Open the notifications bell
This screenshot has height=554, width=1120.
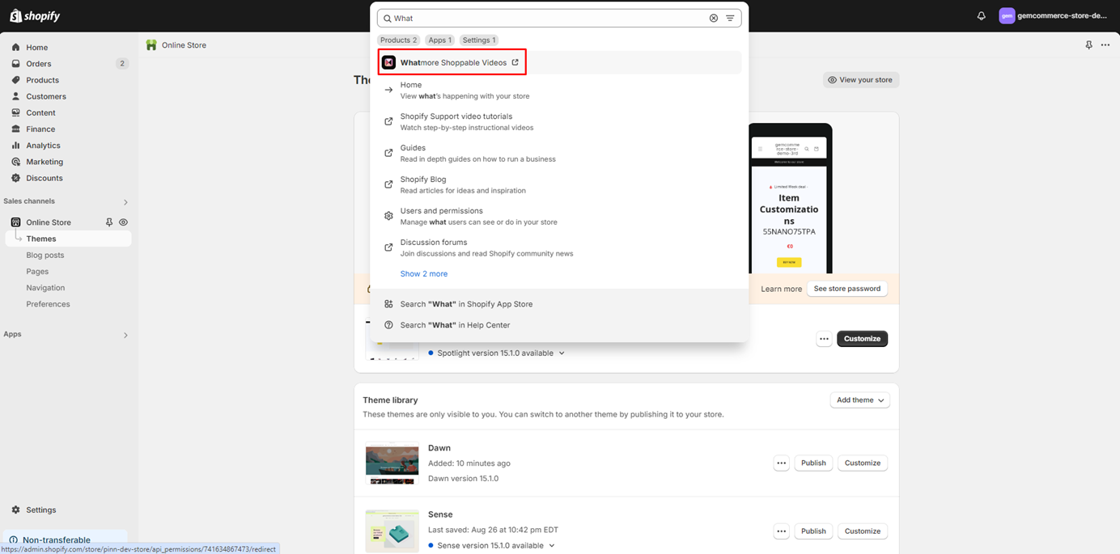[981, 16]
